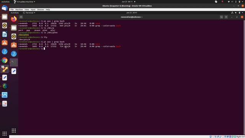Launch Google Chrome from the host dock
This screenshot has width=245, height=138.
(x=5, y=60)
